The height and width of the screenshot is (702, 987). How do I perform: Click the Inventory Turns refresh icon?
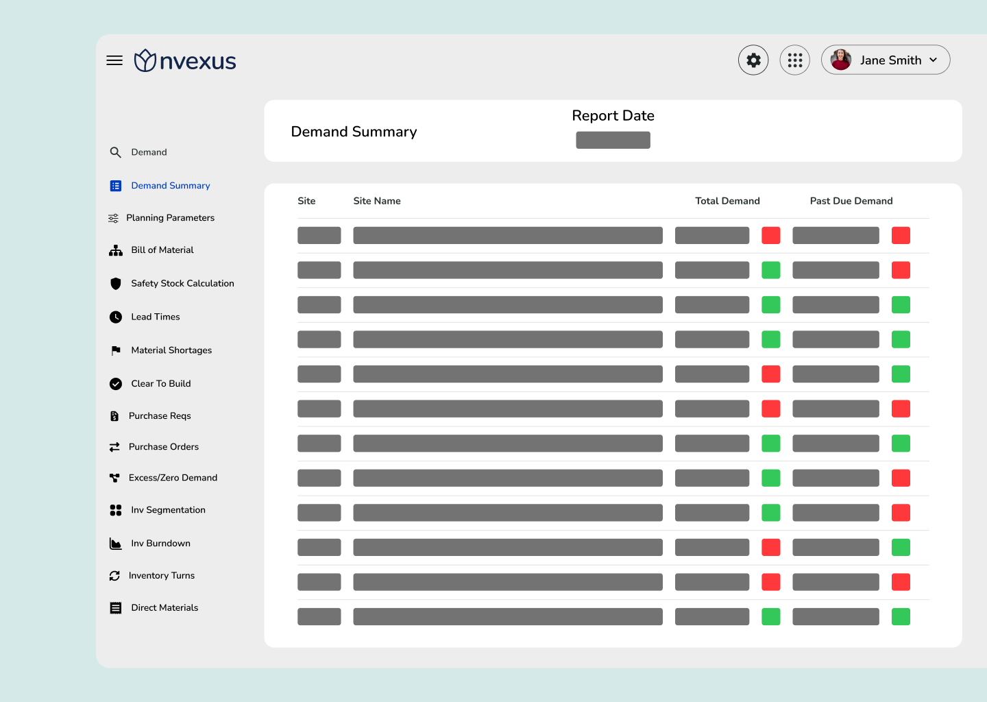click(x=114, y=576)
